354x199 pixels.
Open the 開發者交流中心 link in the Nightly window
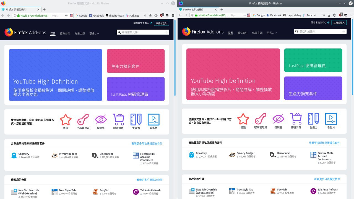[320, 23]
